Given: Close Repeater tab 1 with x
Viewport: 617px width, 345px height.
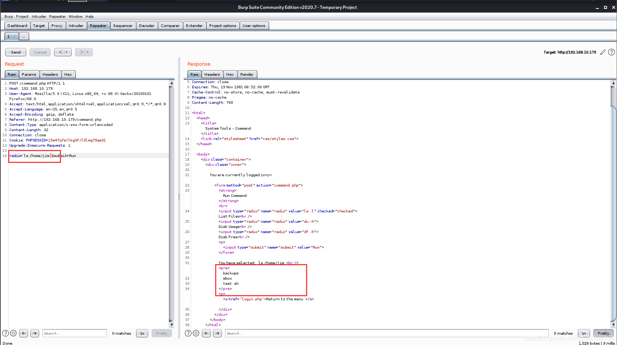Looking at the screenshot, I should coord(14,37).
